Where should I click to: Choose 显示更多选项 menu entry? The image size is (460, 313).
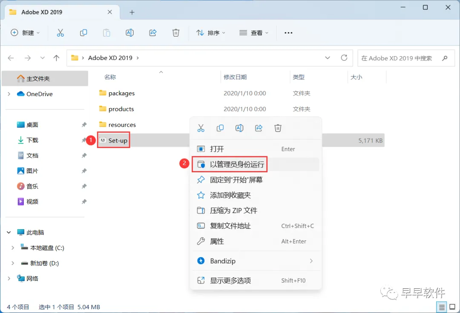(256, 281)
